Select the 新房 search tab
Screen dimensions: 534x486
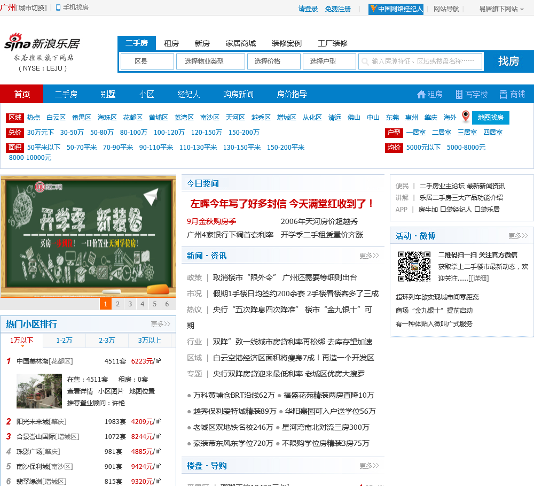point(202,43)
